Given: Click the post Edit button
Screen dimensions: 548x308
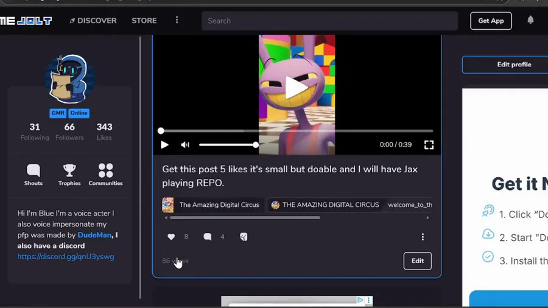Looking at the screenshot, I should (417, 261).
